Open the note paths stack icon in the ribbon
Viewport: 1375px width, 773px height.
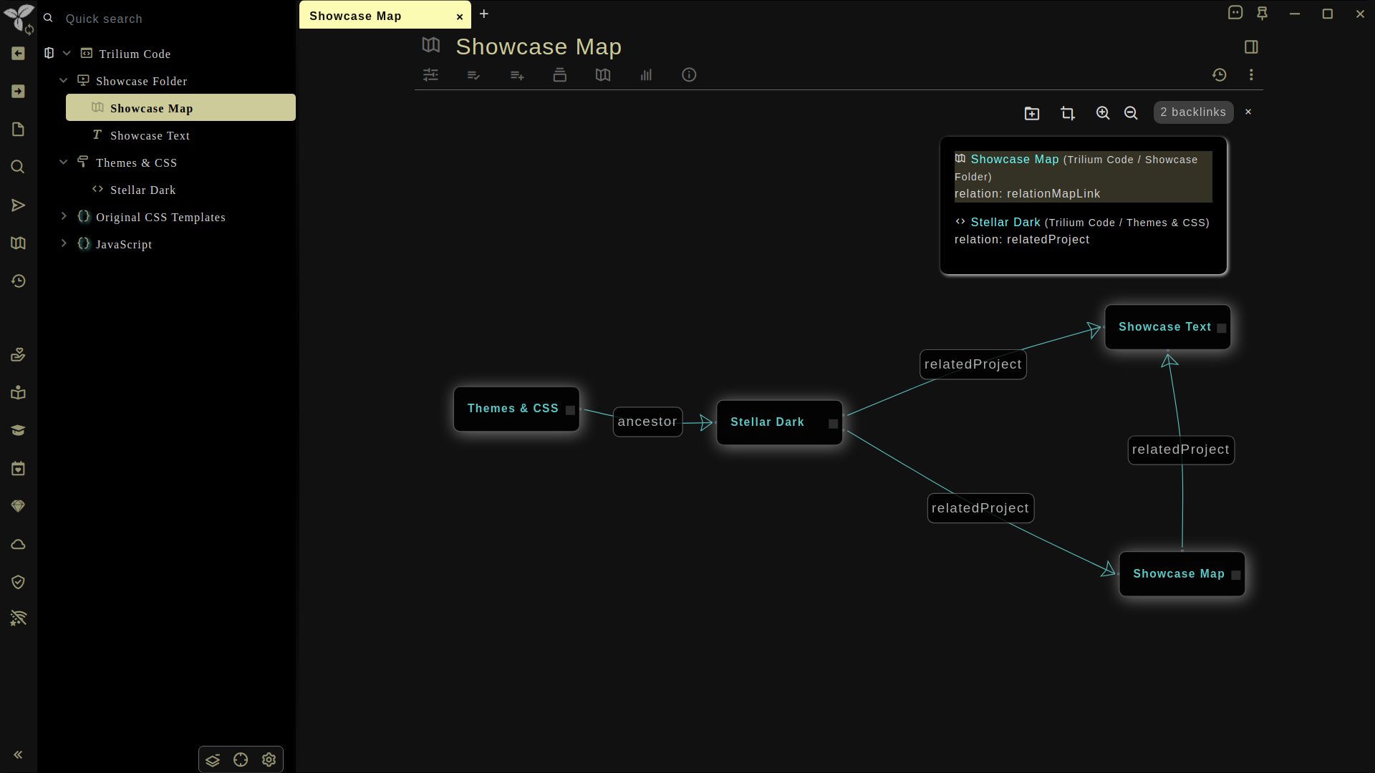(x=560, y=75)
